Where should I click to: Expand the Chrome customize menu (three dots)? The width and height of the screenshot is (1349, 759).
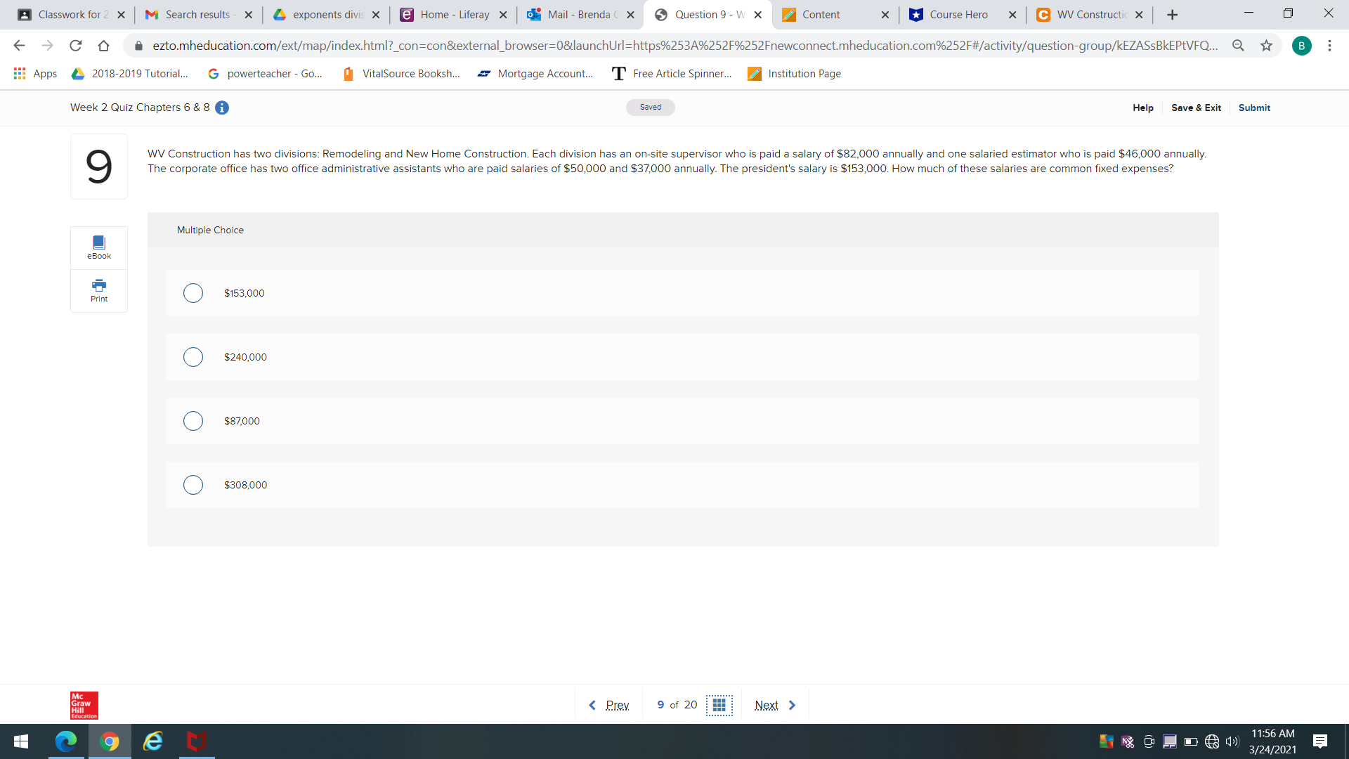[x=1329, y=46]
